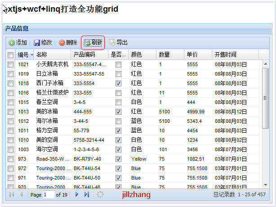Check the row selector for product 1021
This screenshot has height=207, width=276.
tap(10, 64)
